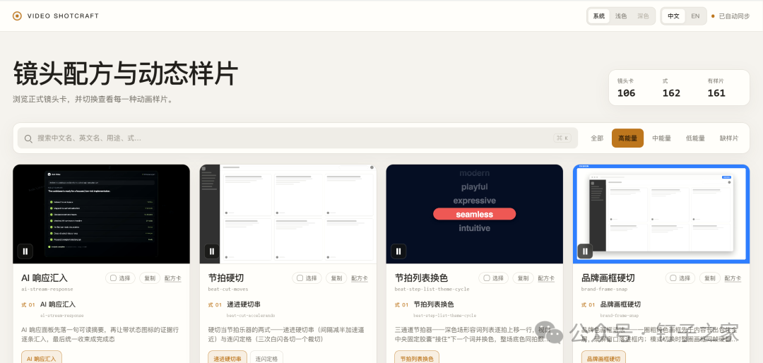Viewport: 763px width, 363px height.
Task: Click the ai-stream-response slug under the title
Action: (x=47, y=289)
